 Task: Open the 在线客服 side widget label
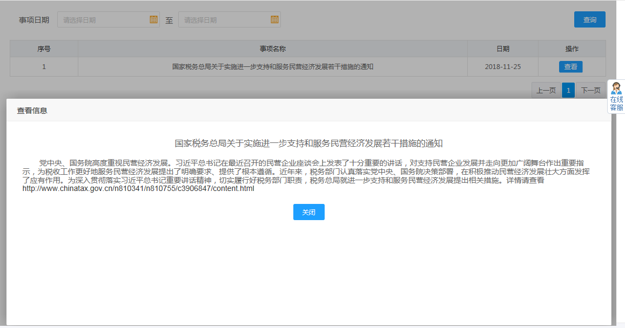tap(616, 104)
